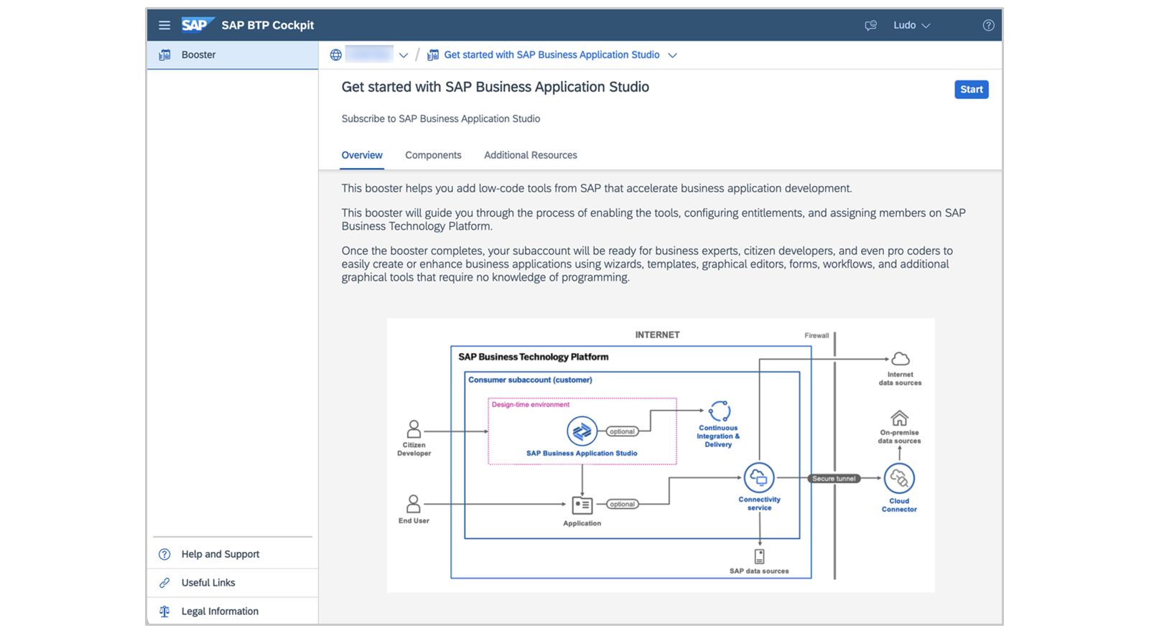
Task: Click the SAP Business Technology Platform diagram heading
Action: click(534, 357)
